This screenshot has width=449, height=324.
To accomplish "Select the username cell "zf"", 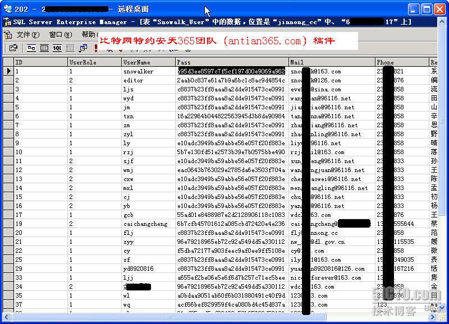I will (148, 260).
